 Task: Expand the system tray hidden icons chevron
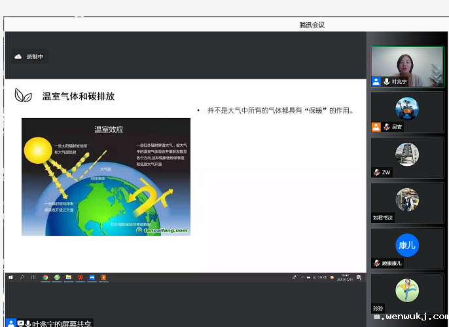click(302, 277)
